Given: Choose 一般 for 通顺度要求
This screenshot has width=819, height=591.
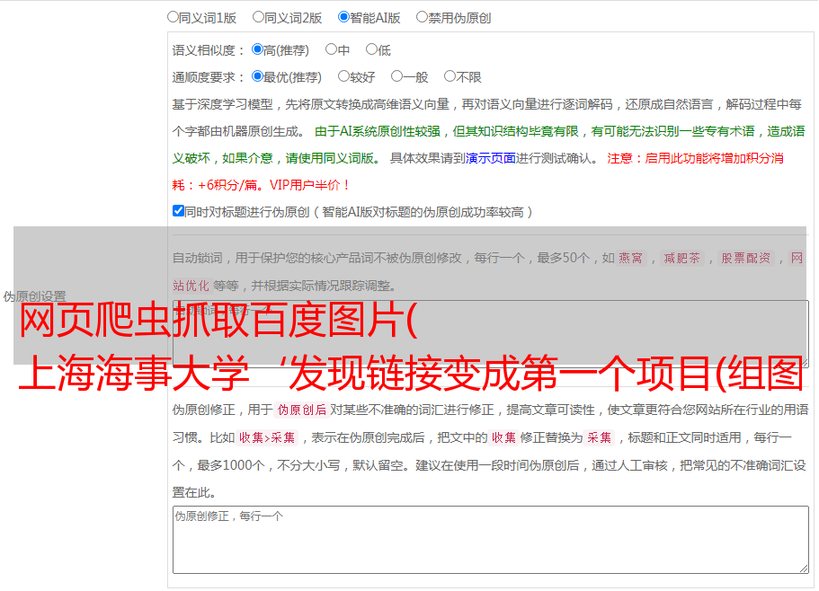Looking at the screenshot, I should 396,77.
